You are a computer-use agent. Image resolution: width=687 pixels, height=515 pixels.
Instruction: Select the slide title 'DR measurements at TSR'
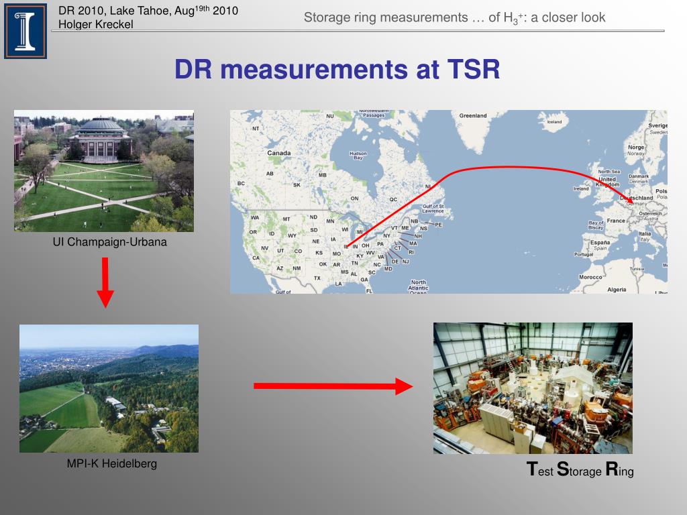pos(337,69)
